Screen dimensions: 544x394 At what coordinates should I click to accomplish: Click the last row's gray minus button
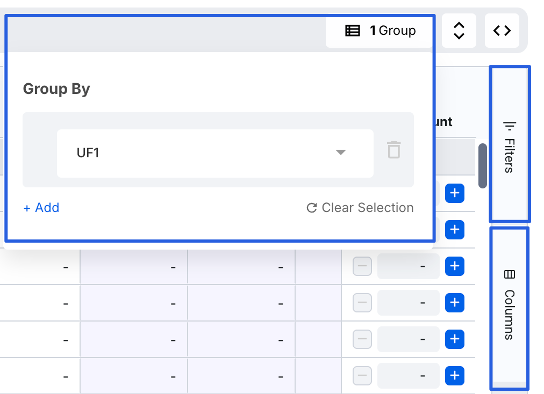coord(362,376)
